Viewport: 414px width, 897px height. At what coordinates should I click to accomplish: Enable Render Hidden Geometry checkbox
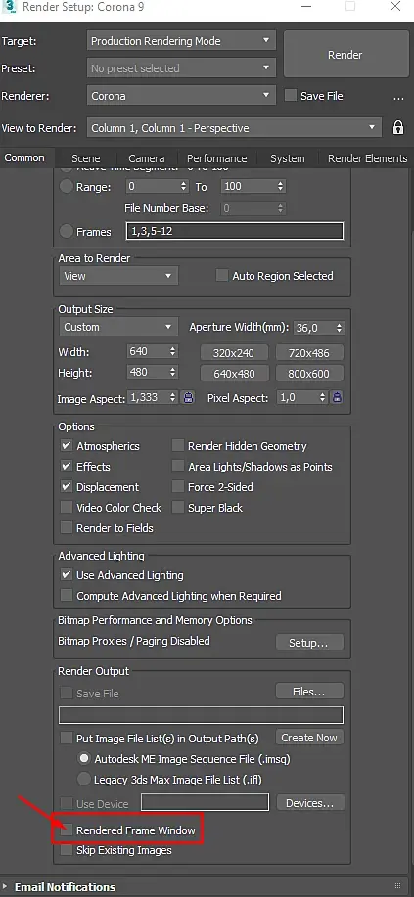coord(179,446)
